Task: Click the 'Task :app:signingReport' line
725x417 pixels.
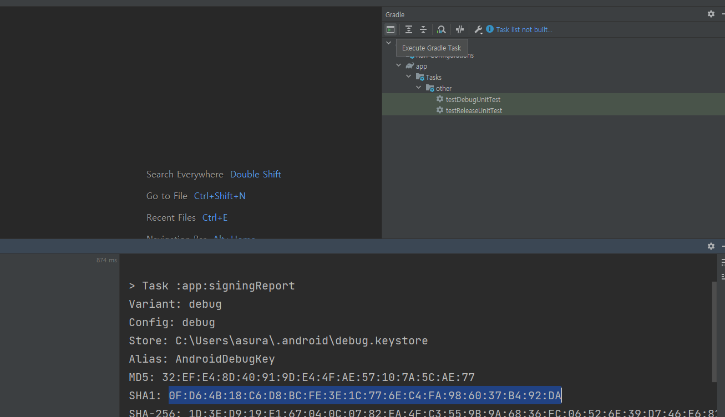Action: (212, 286)
